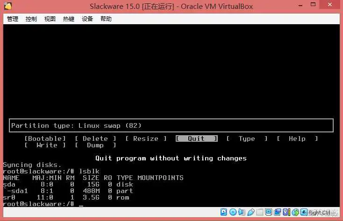Click the optical disc status icon
The width and height of the screenshot is (343, 221).
[x=233, y=212]
